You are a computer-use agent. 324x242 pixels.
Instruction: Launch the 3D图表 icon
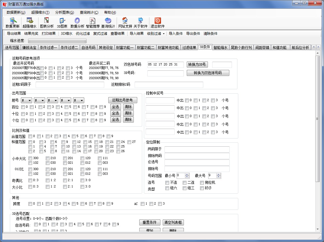pyautogui.click(x=62, y=21)
